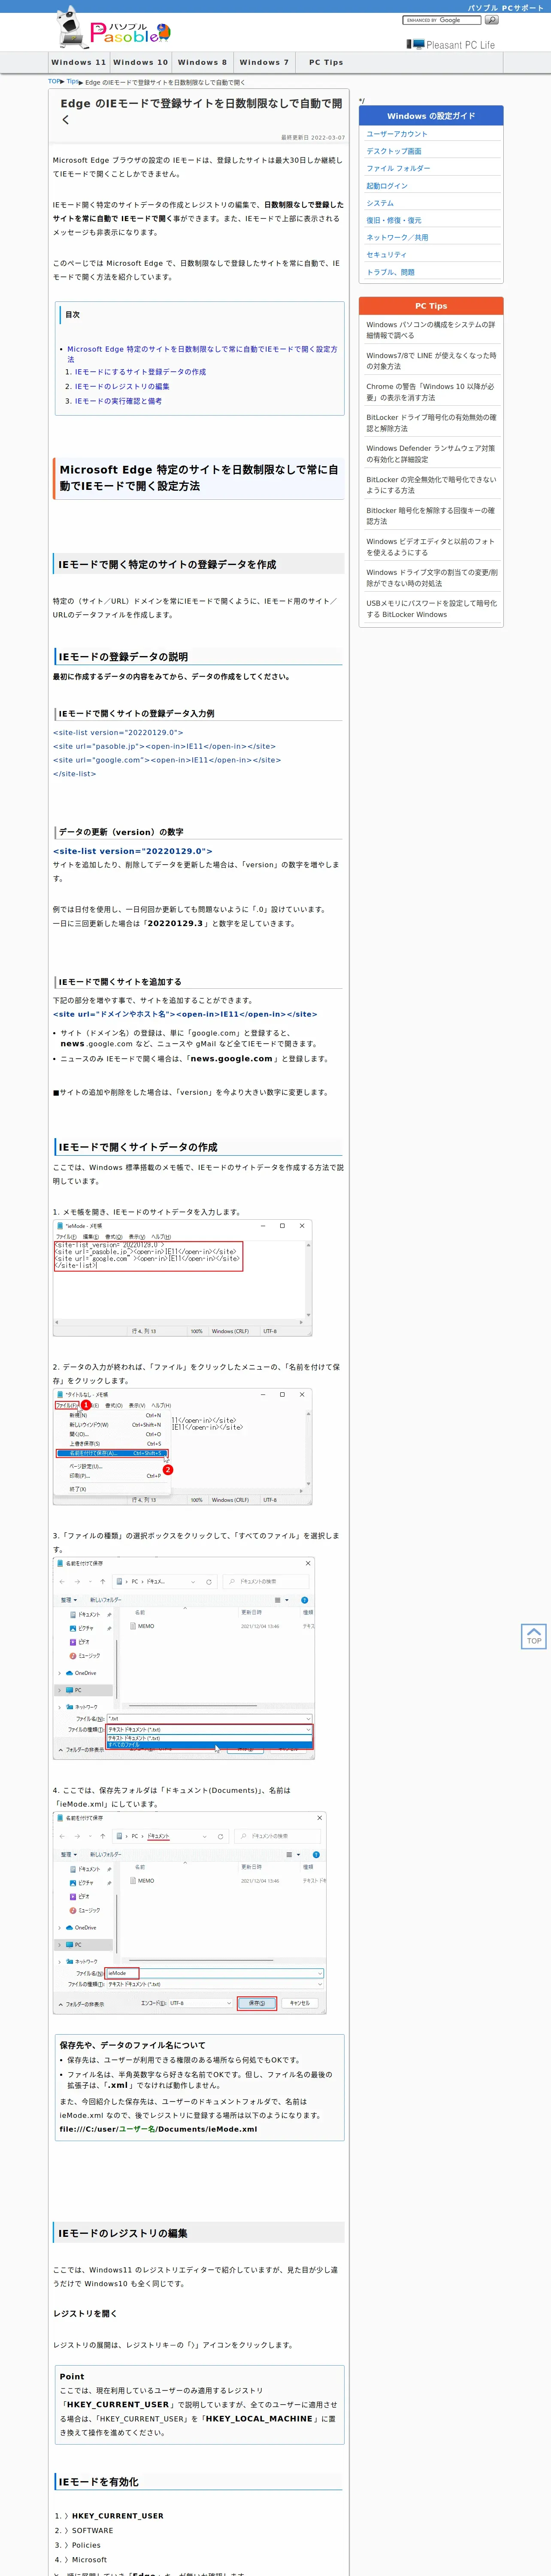
Task: Open TOC link IEモードの実行確認と備考
Action: coord(118,401)
